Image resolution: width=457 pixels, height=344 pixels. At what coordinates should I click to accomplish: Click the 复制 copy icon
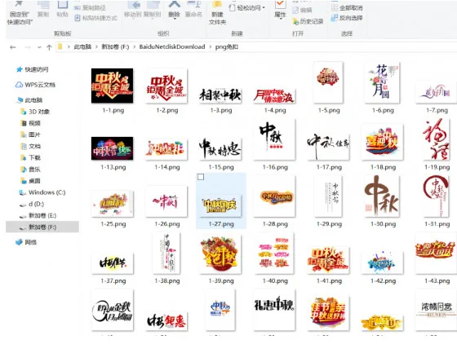point(43,4)
